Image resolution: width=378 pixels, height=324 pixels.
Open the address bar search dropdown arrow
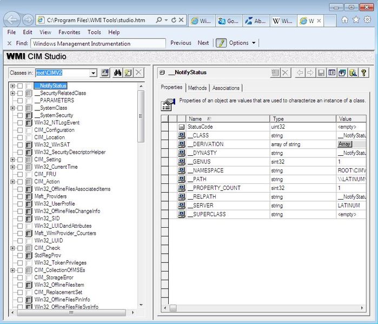[166, 20]
